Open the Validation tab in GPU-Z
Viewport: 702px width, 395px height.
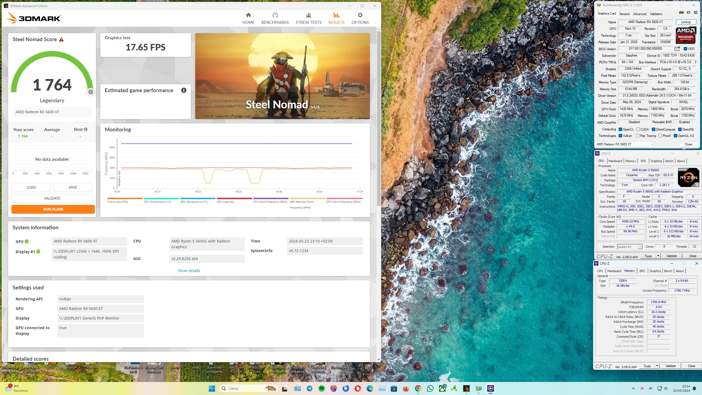tap(656, 14)
